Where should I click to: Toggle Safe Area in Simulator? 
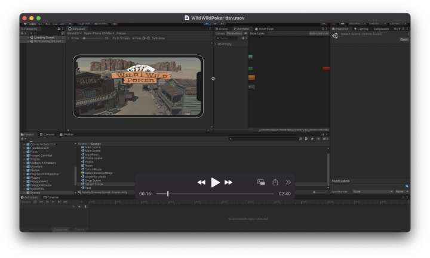tap(158, 38)
